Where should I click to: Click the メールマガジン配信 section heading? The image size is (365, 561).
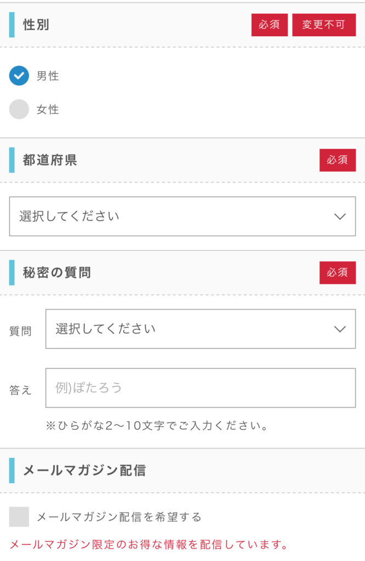pos(84,471)
